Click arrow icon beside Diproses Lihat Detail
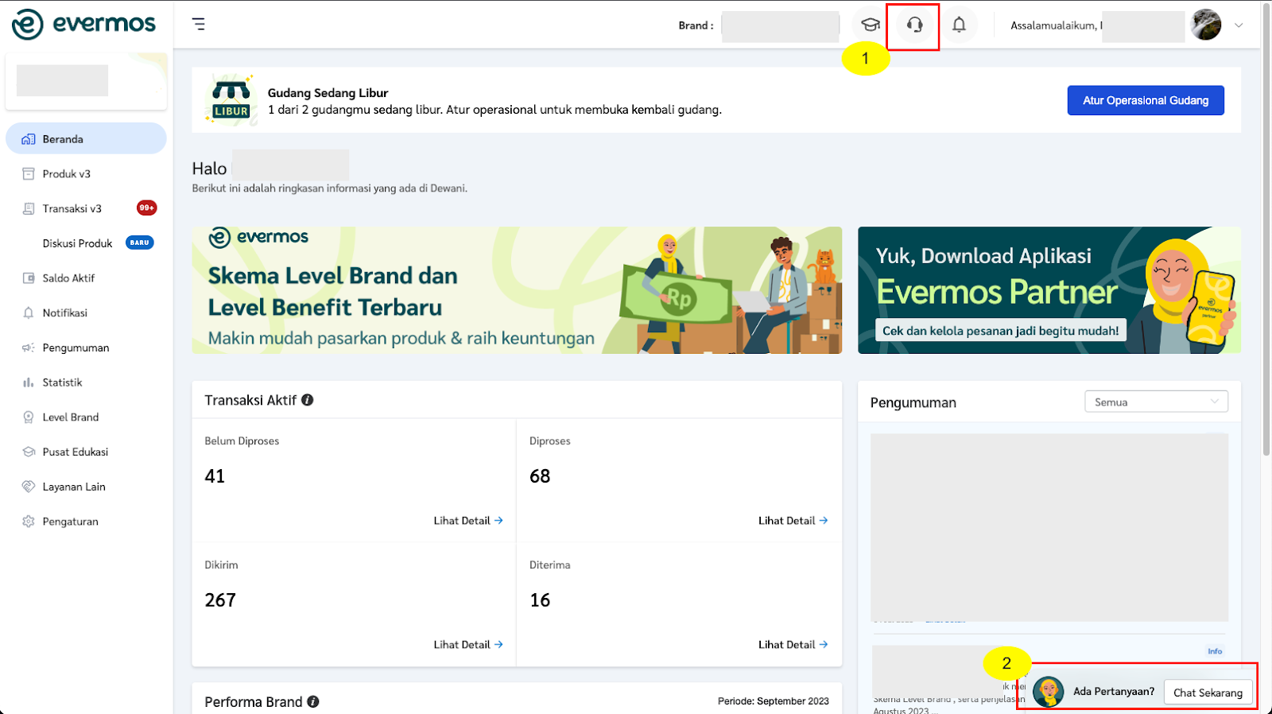Viewport: 1272px width, 714px height. click(x=824, y=521)
